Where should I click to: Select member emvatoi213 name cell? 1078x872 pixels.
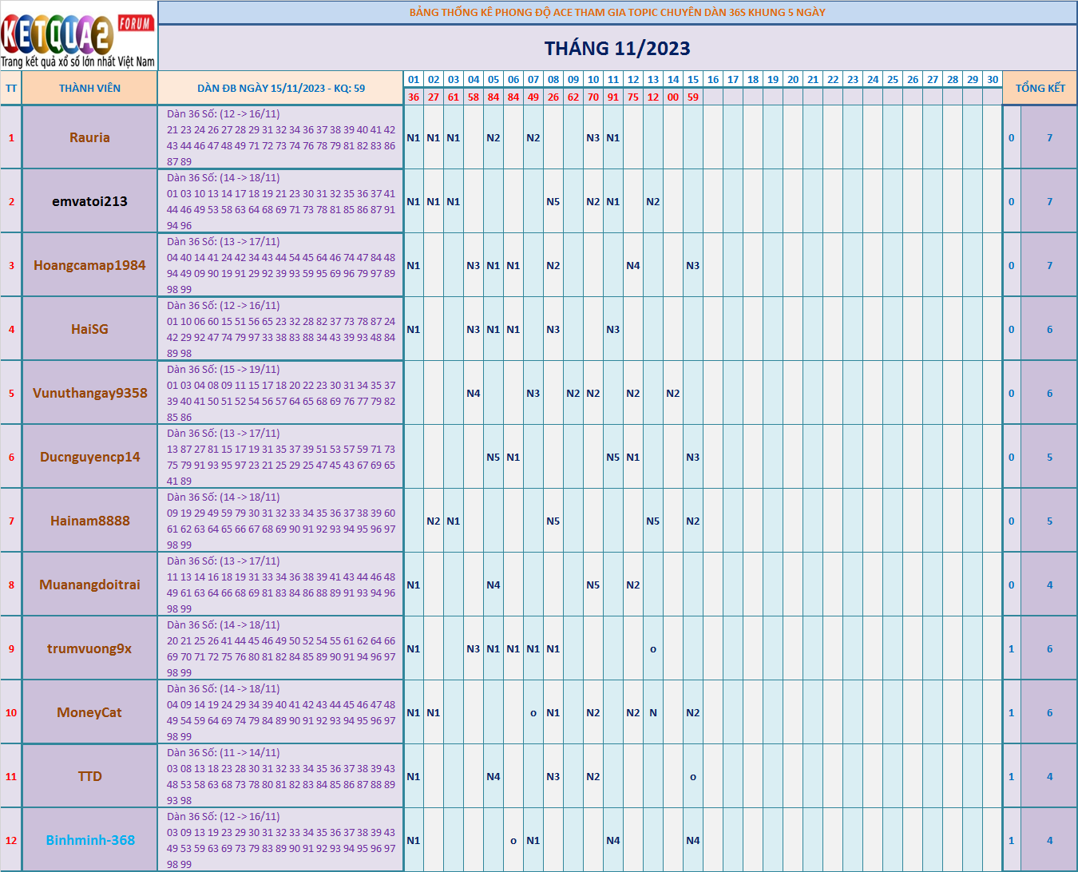pyautogui.click(x=89, y=201)
